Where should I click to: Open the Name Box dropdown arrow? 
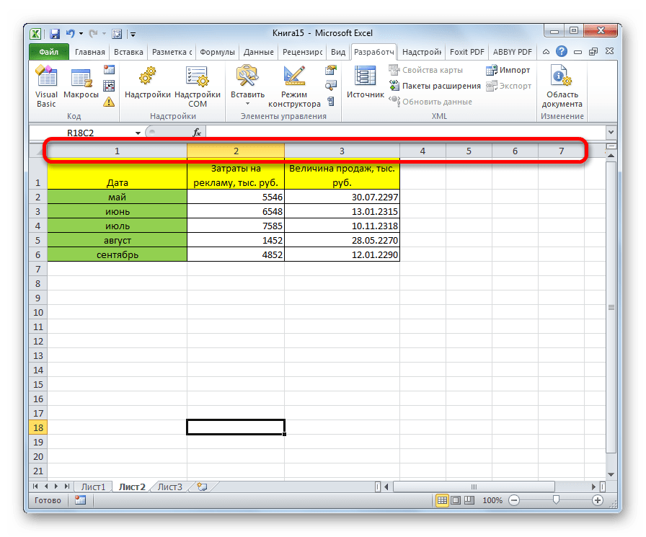pyautogui.click(x=138, y=133)
